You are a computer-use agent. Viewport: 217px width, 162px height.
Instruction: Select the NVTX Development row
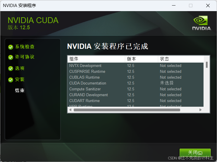(x=135, y=66)
